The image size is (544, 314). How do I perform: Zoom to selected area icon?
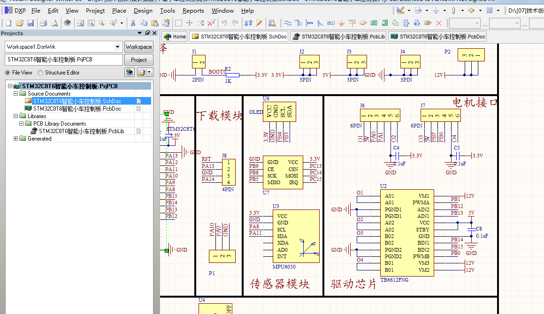pyautogui.click(x=91, y=23)
